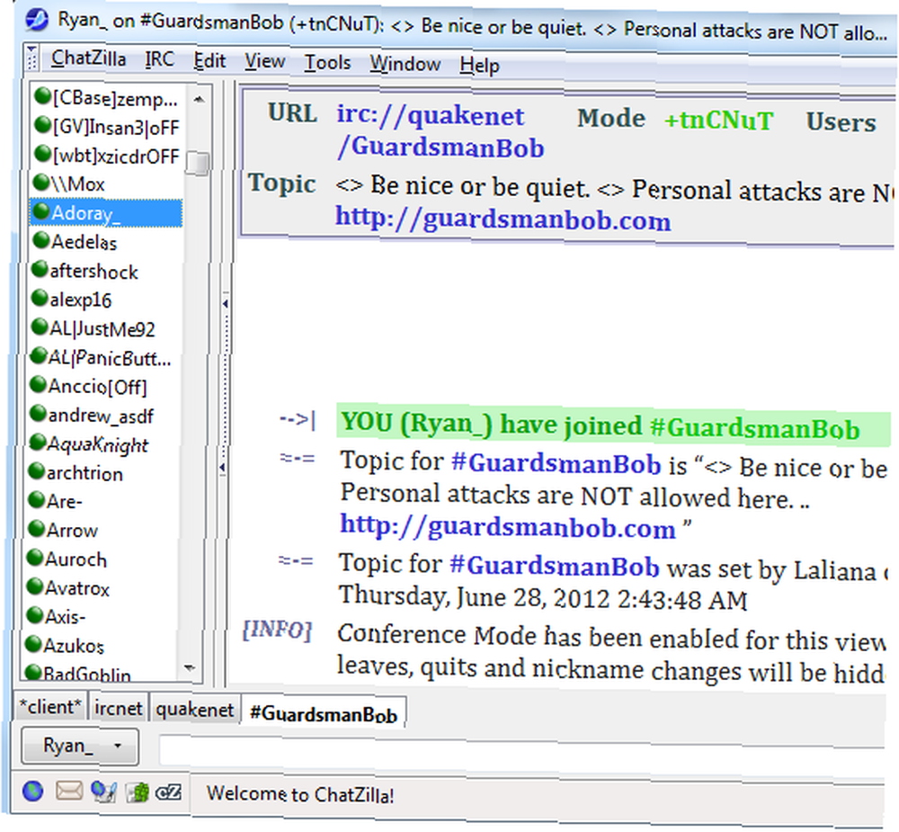Click the green status icon beside andrew_asdf
The height and width of the screenshot is (832, 899).
(39, 413)
